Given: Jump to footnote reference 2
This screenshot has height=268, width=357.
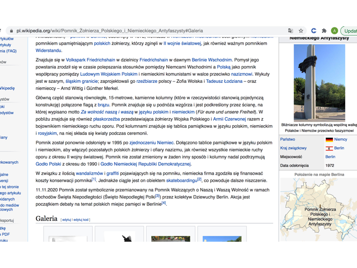Looking at the screenshot, I should coord(199,179).
